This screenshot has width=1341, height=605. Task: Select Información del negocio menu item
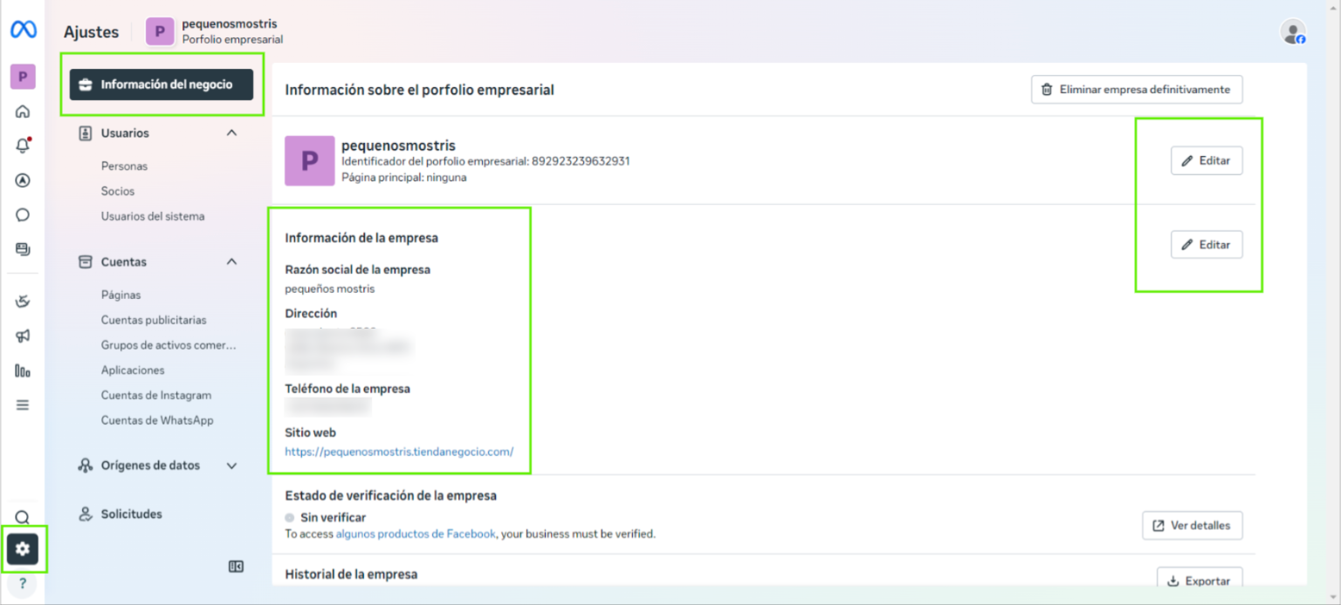pos(162,85)
